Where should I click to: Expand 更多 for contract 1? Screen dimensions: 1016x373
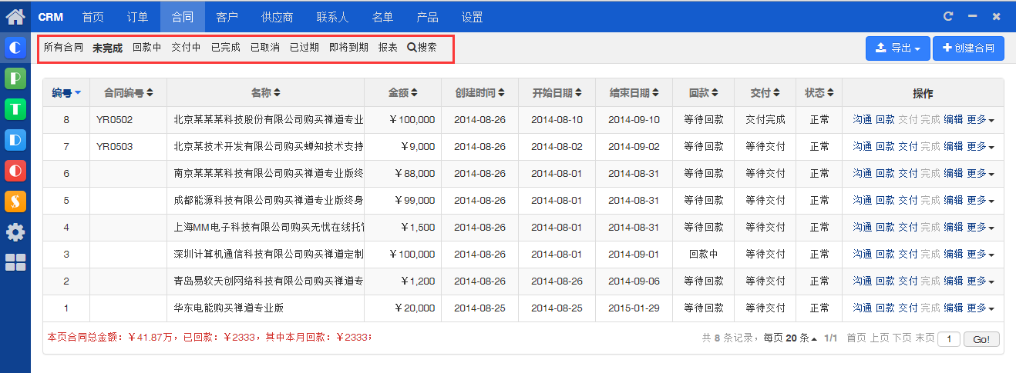[x=980, y=308]
